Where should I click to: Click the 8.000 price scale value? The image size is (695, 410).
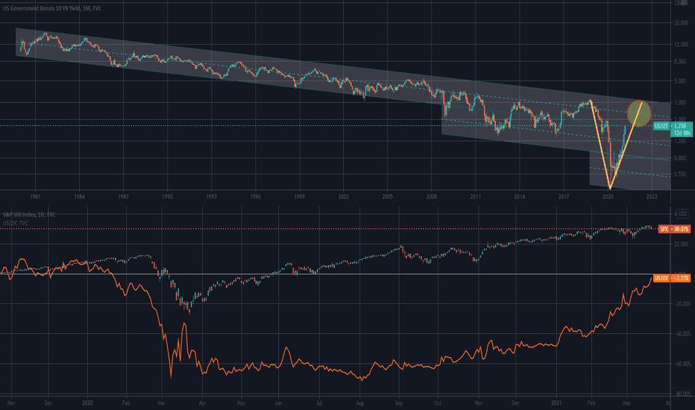pyautogui.click(x=680, y=62)
